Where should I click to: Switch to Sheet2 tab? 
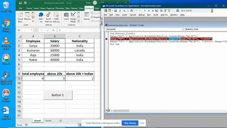tap(48, 121)
